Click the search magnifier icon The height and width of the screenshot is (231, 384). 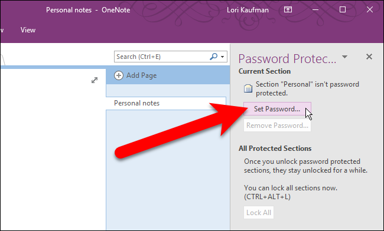pos(213,57)
